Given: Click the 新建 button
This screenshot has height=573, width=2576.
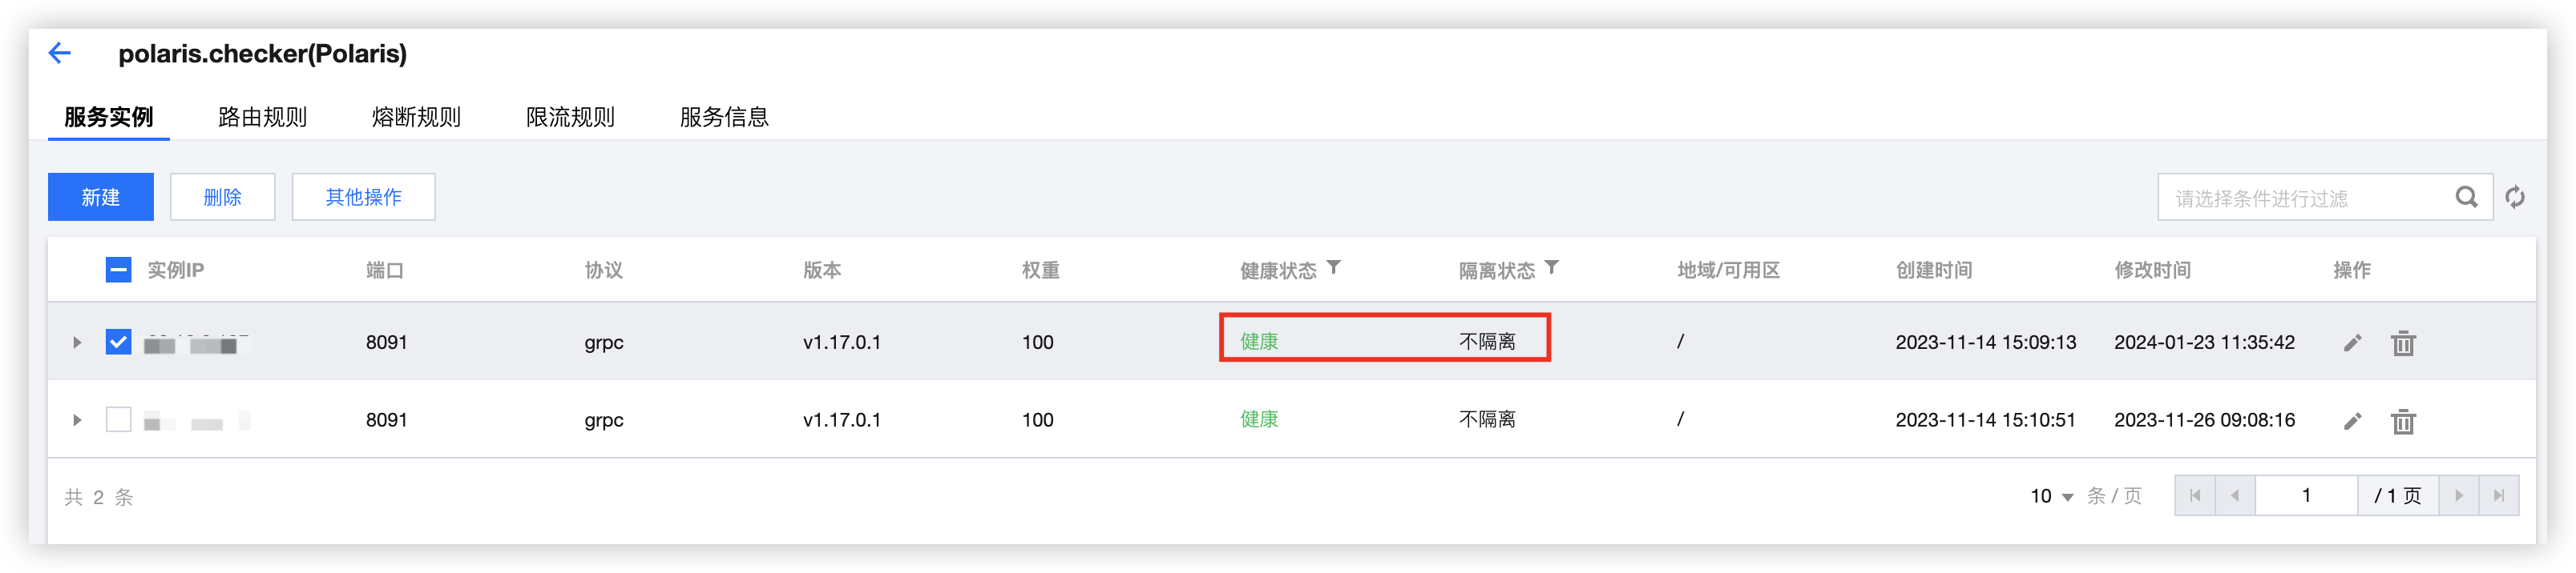Looking at the screenshot, I should pyautogui.click(x=101, y=197).
